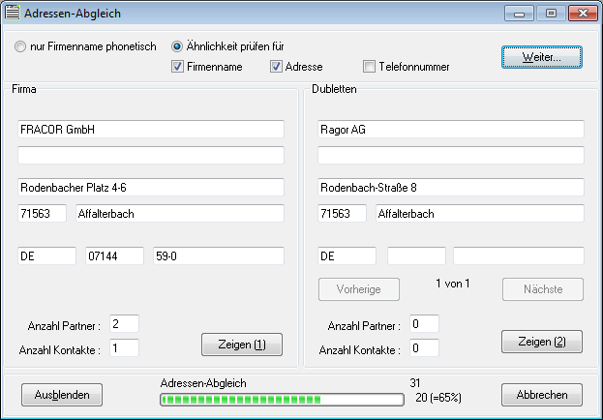Select 'nur Firmenname phonetisch' radio option

click(21, 46)
